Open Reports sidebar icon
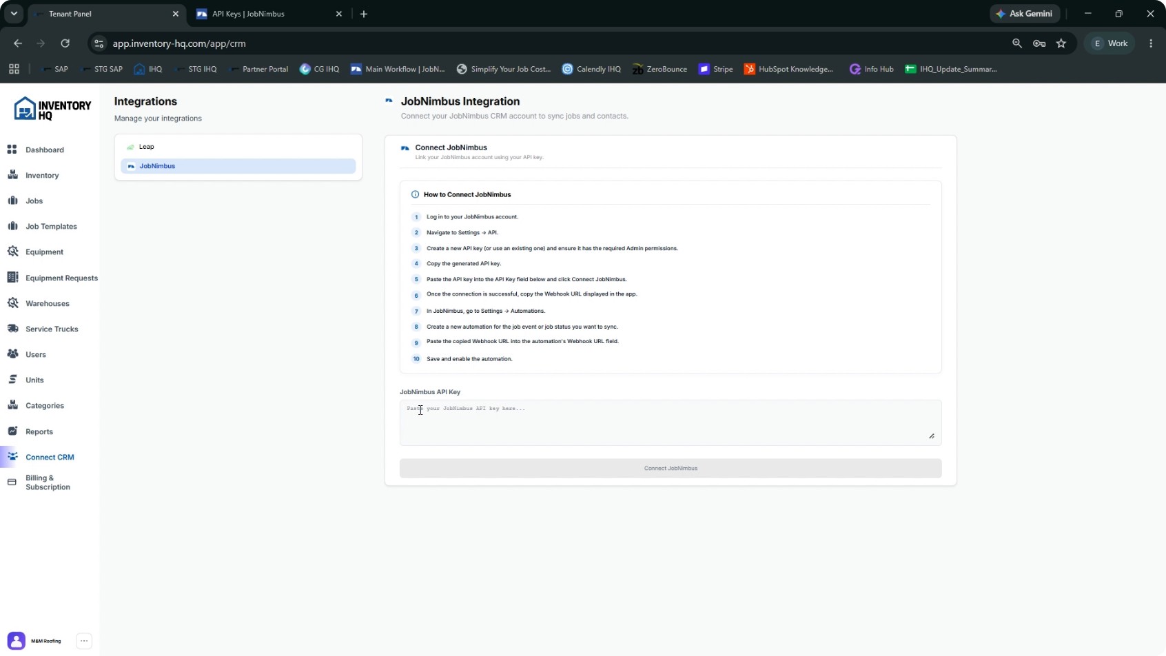1166x656 pixels. [x=12, y=431]
